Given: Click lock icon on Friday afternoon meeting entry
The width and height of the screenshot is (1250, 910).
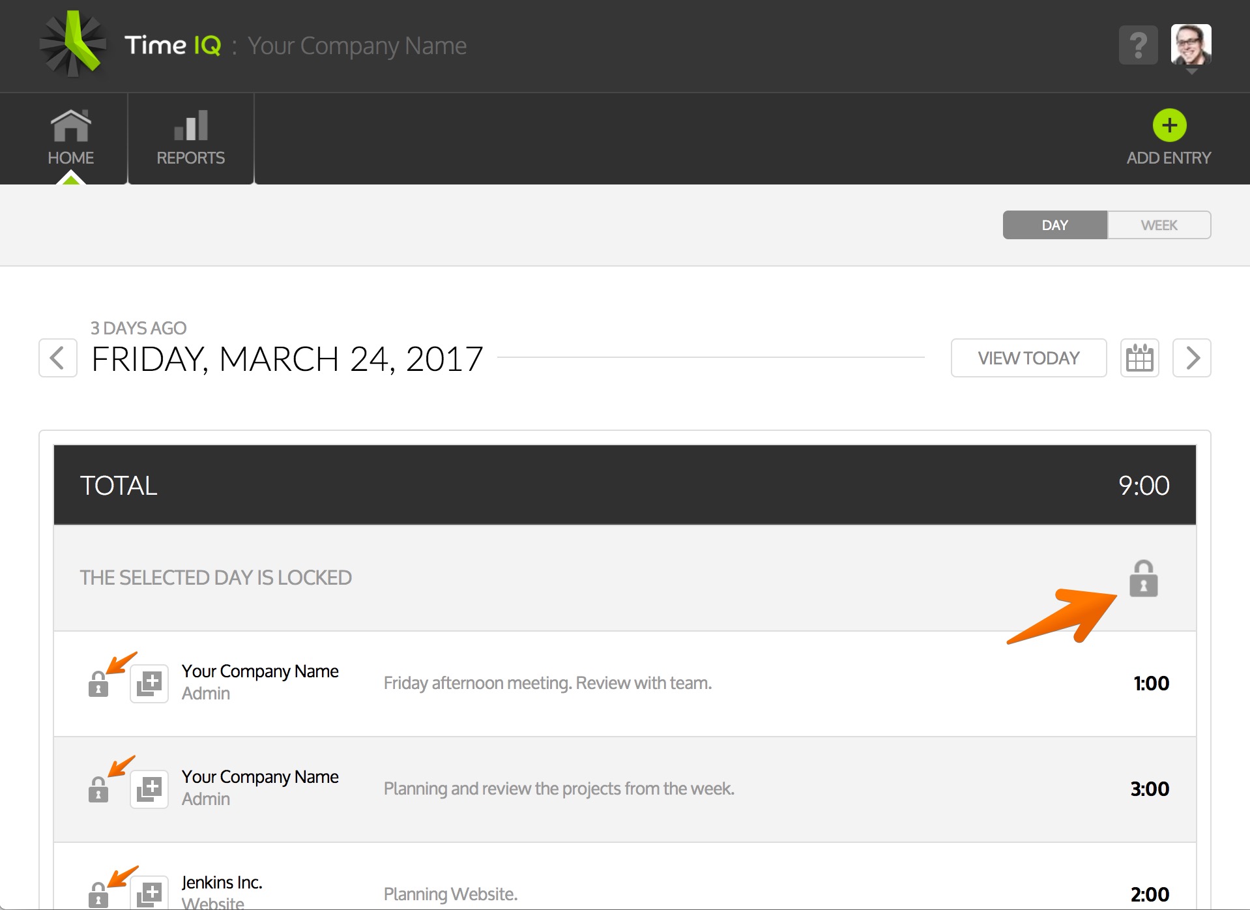Looking at the screenshot, I should coord(98,684).
